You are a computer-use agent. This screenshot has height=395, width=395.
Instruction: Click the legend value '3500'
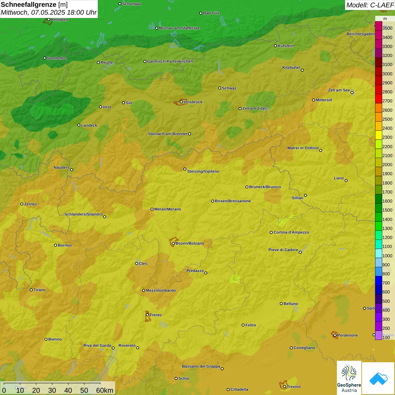click(x=387, y=28)
